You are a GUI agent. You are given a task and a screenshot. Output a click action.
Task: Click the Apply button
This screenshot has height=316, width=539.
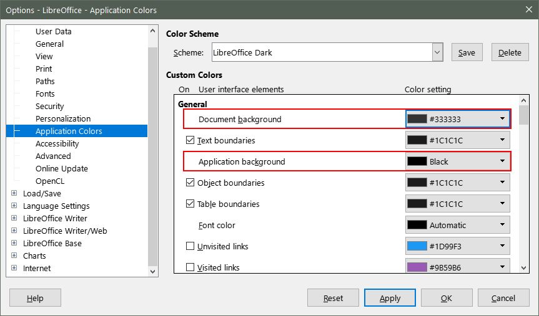click(390, 298)
